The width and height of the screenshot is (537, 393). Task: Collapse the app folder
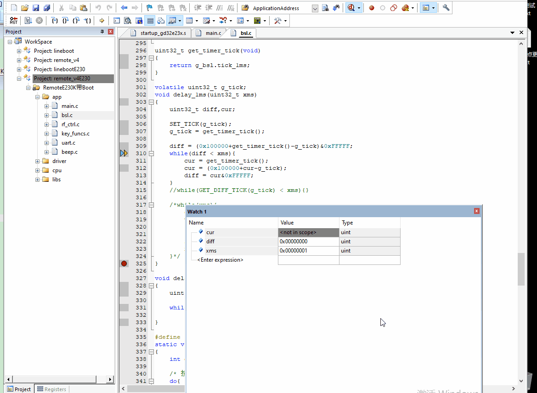[37, 97]
